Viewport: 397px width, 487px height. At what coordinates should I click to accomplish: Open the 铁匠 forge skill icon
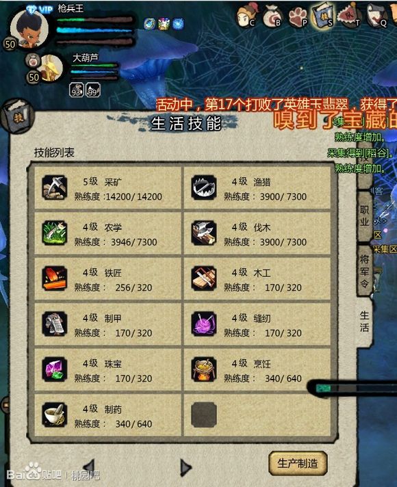coord(54,278)
